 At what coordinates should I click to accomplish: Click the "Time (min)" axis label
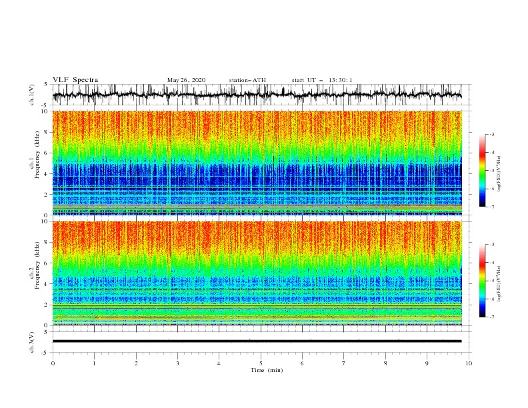267,370
